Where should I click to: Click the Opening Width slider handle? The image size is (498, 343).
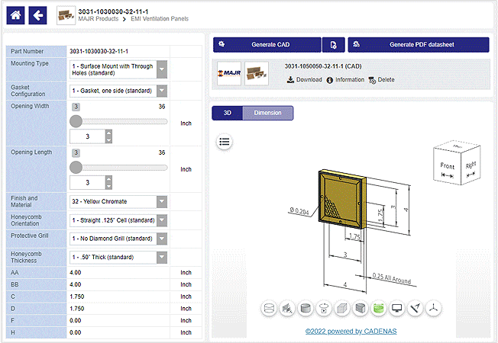[76, 120]
